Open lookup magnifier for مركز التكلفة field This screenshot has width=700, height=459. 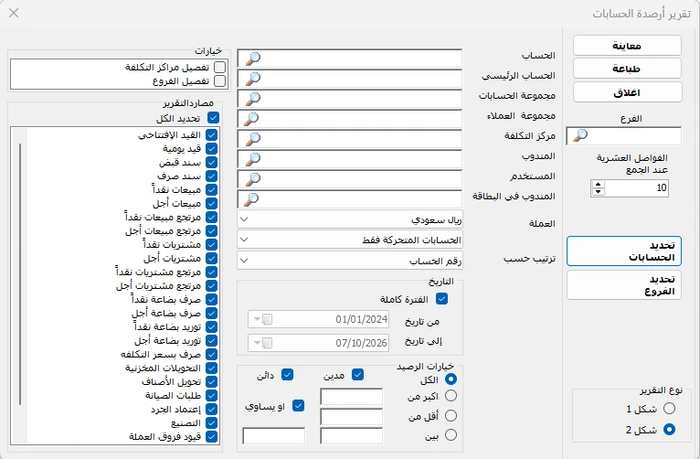pyautogui.click(x=253, y=139)
